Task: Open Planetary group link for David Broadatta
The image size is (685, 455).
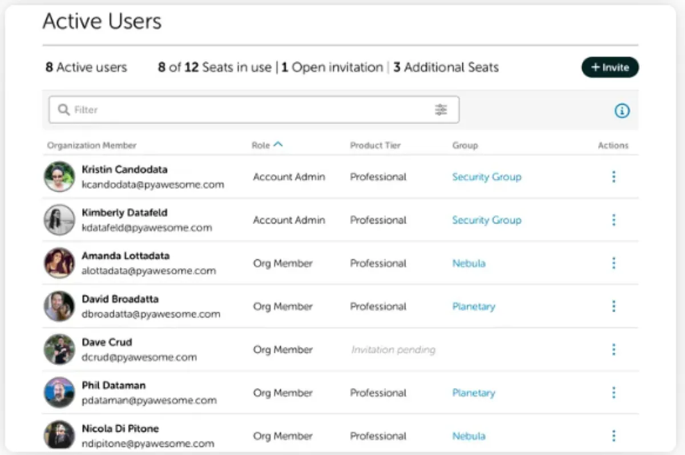Action: coord(473,307)
